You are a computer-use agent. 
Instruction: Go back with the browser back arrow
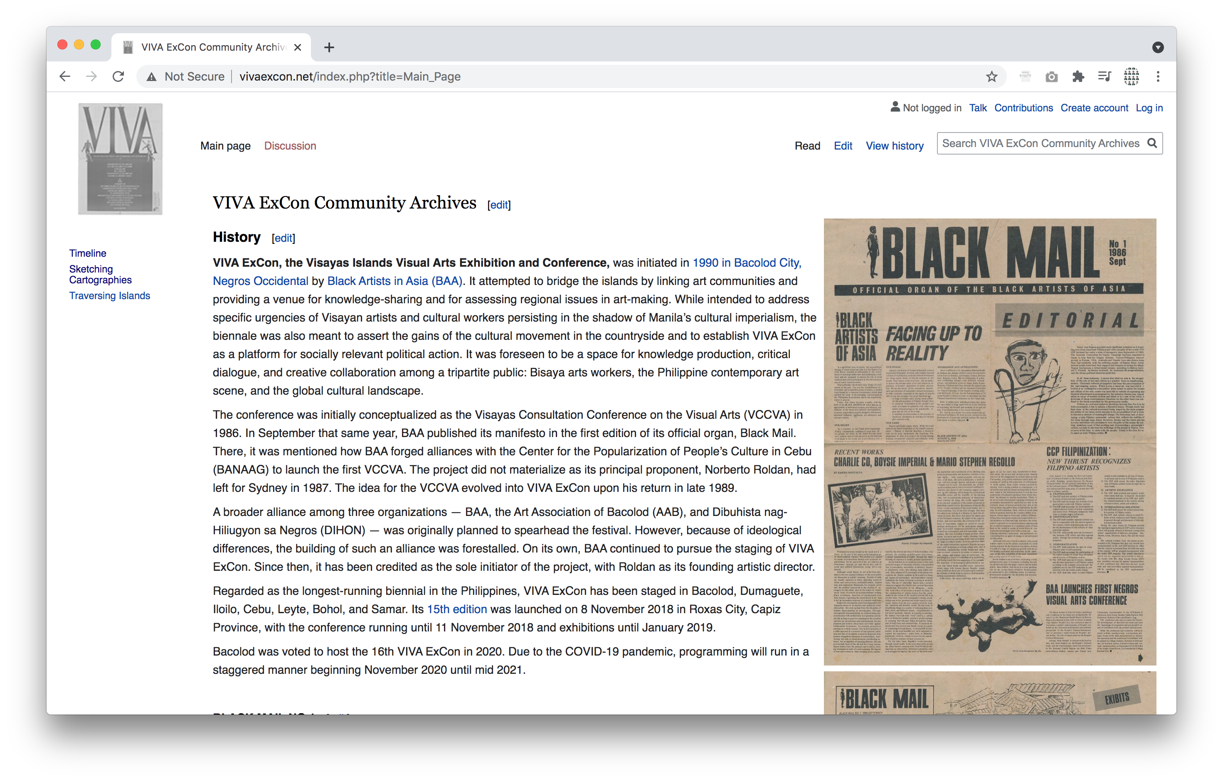[x=64, y=76]
